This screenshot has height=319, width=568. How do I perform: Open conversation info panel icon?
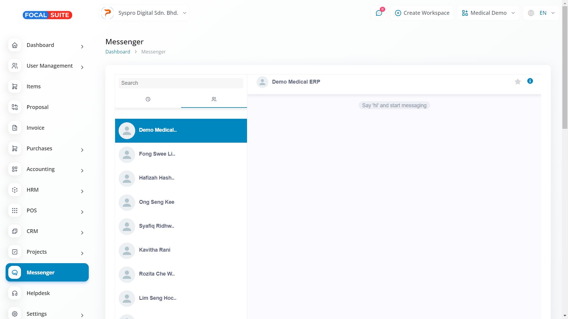pos(530,81)
